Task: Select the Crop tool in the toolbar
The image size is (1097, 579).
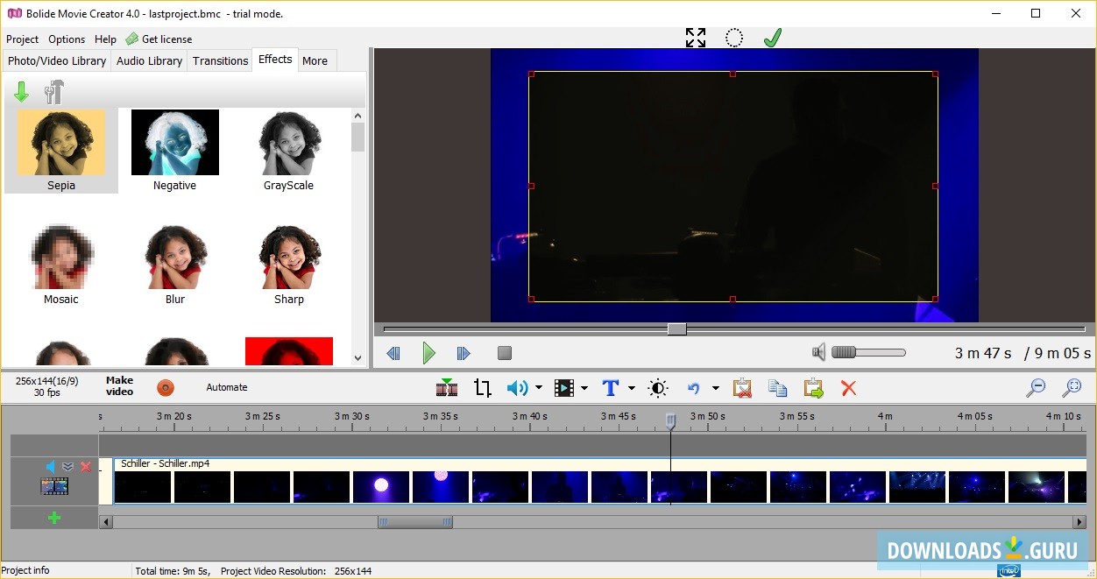Action: pyautogui.click(x=482, y=387)
